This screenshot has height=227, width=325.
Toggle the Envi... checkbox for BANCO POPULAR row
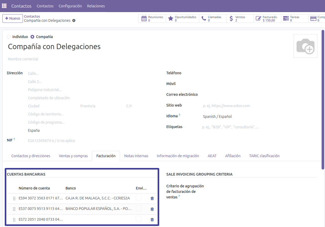click(138, 208)
